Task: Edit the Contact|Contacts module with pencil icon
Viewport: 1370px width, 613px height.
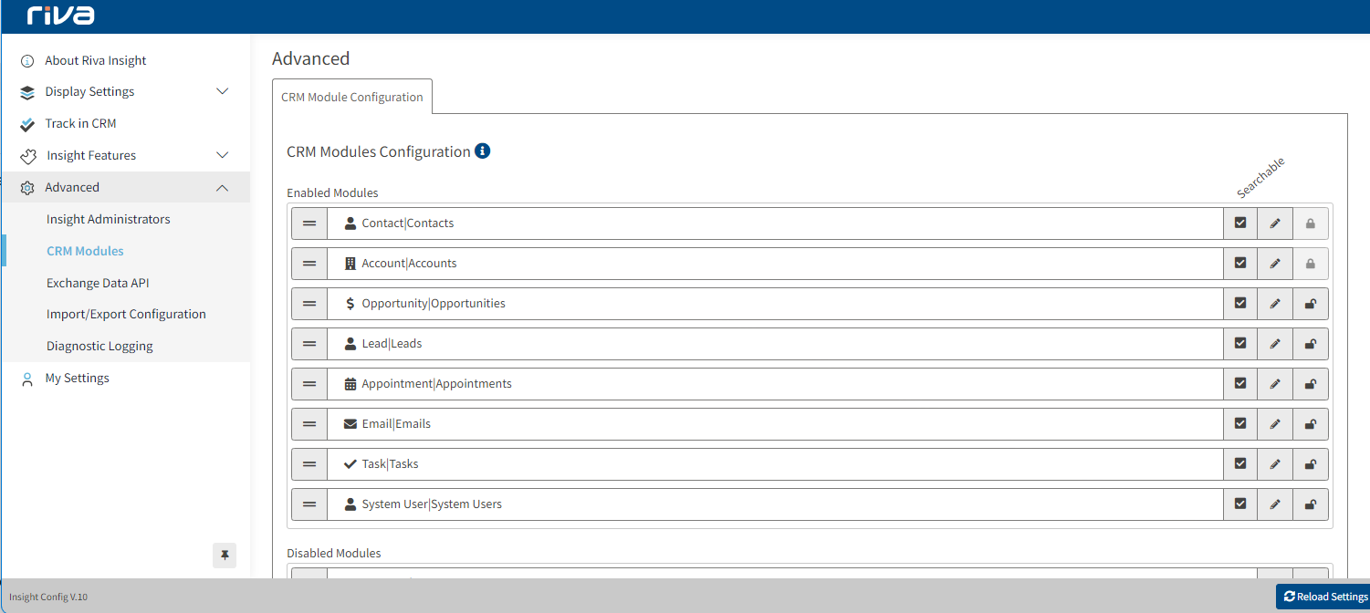Action: pos(1275,223)
